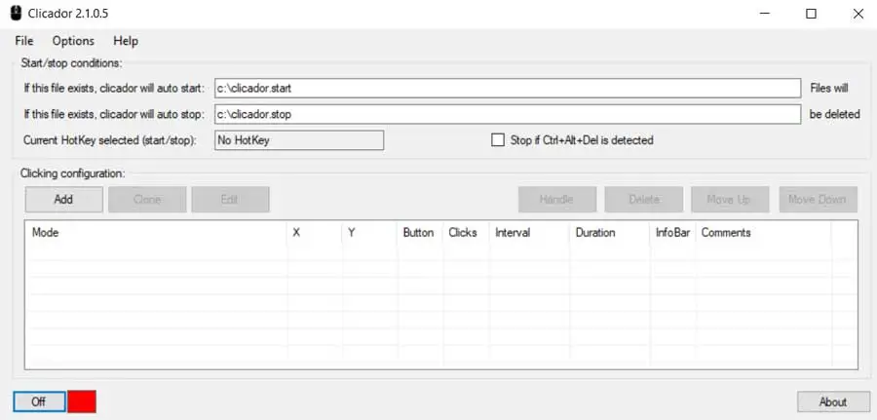Close the Clicador window

point(858,14)
